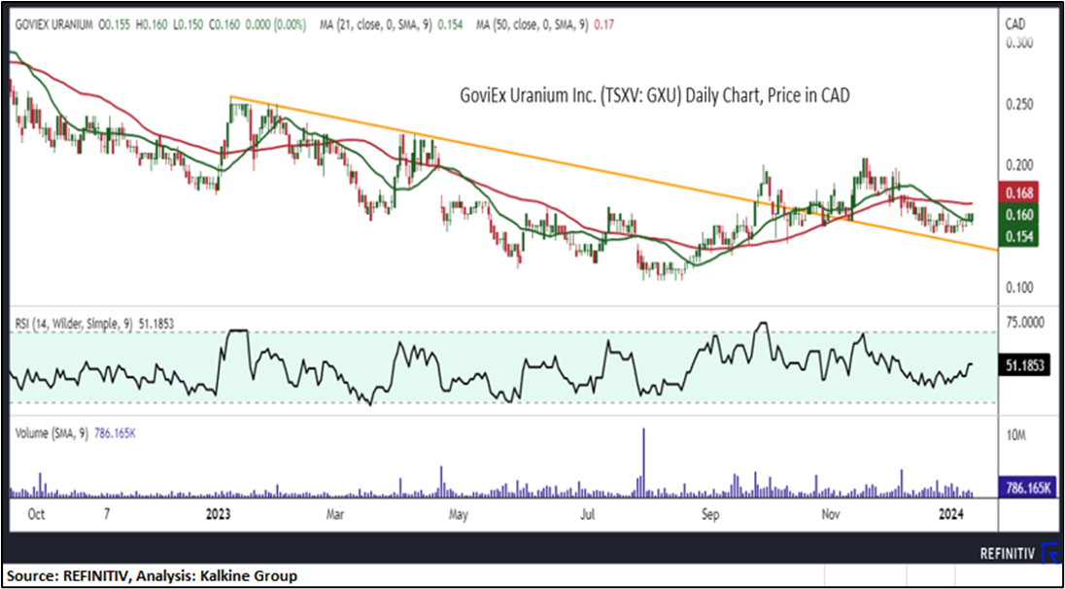Click the Oct date axis label

tap(36, 514)
